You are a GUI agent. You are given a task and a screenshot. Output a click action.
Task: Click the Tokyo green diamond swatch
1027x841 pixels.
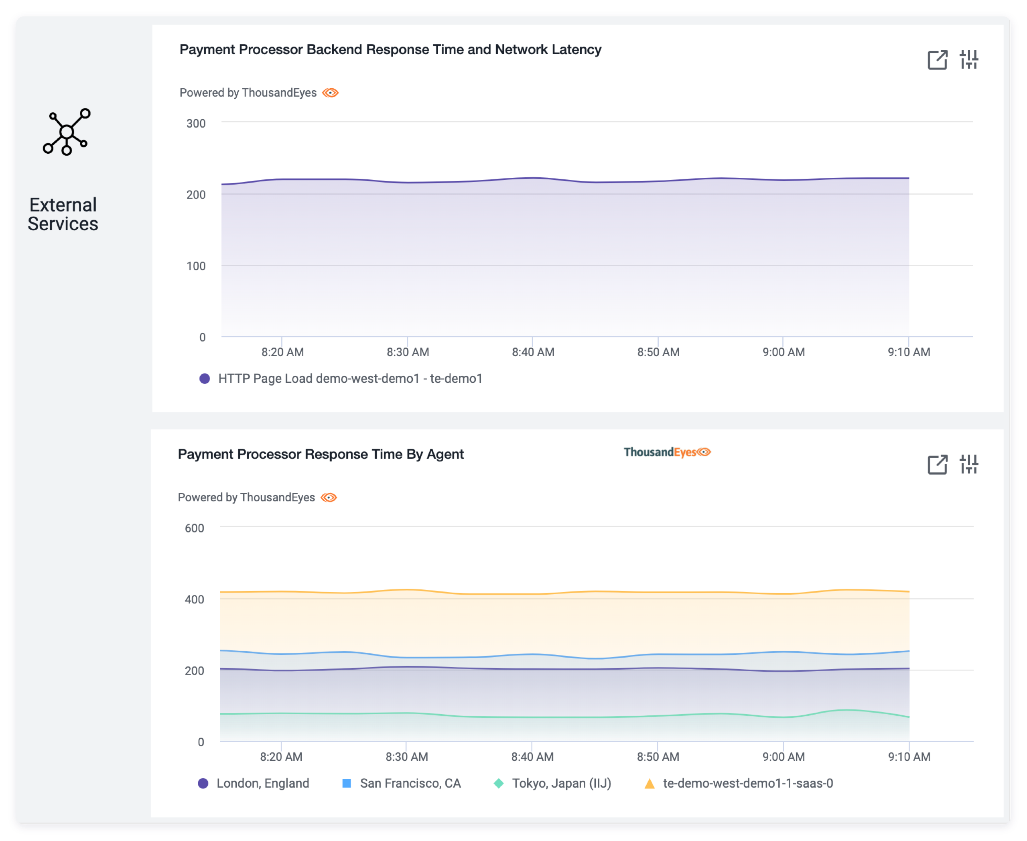pyautogui.click(x=499, y=783)
